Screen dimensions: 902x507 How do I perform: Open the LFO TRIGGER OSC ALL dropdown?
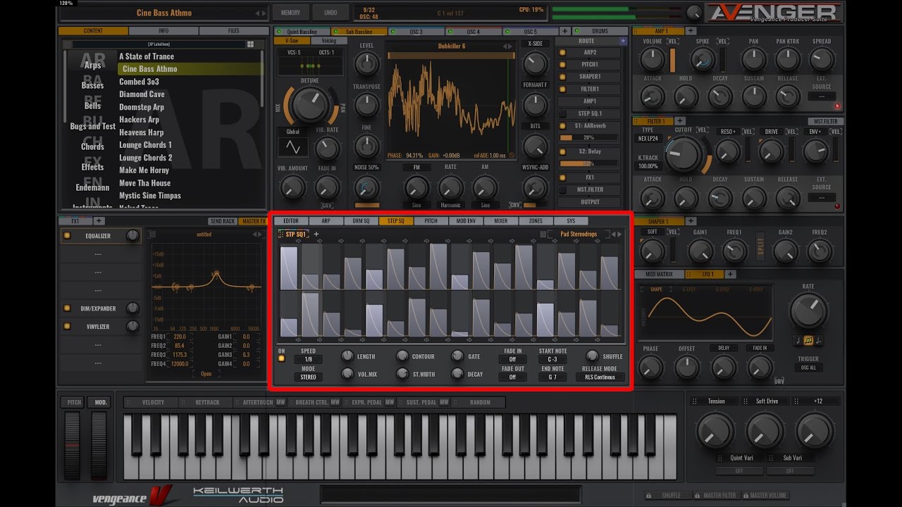808,368
